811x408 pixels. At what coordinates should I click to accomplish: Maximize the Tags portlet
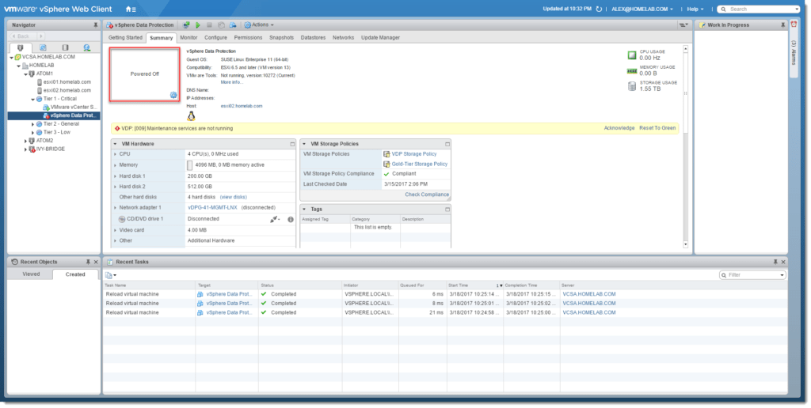pos(447,210)
